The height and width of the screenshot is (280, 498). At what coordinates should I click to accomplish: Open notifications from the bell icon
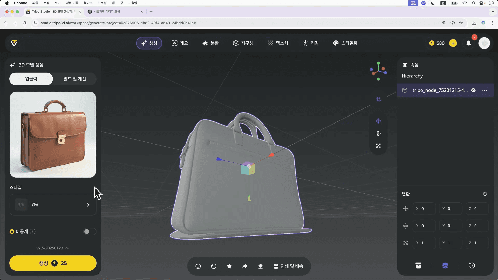click(x=469, y=43)
